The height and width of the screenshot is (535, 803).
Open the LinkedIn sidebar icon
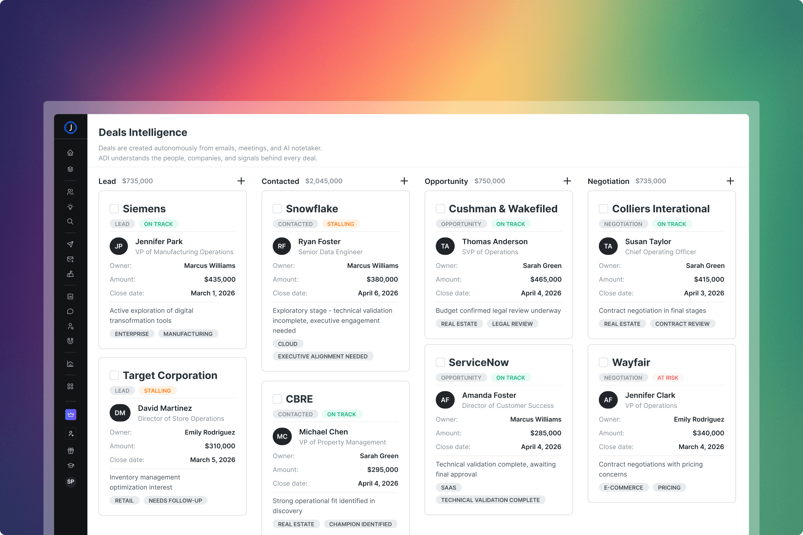pyautogui.click(x=70, y=297)
